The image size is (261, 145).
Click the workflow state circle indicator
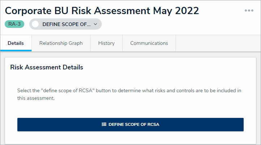[x=35, y=24]
